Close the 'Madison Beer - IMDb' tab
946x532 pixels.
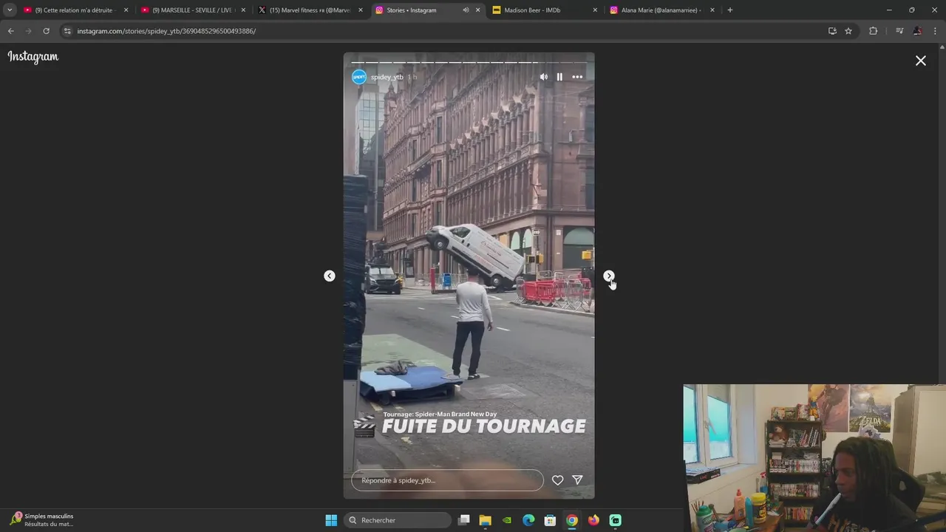[595, 10]
